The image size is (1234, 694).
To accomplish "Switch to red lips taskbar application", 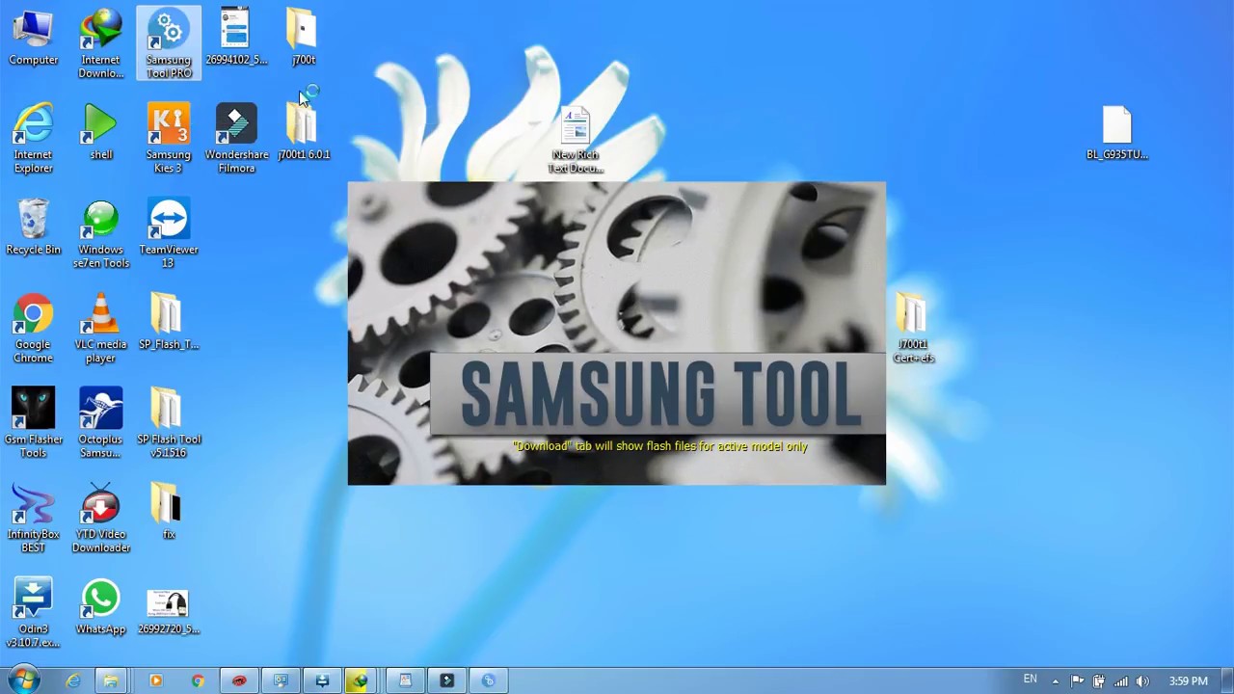I will click(x=239, y=681).
